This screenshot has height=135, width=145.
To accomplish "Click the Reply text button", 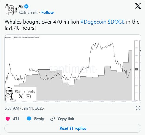I will click(39, 119).
